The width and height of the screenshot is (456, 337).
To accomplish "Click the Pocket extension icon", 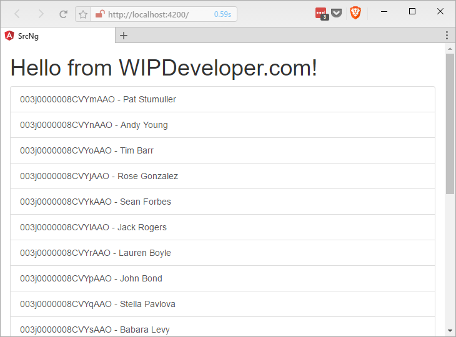I will [337, 13].
